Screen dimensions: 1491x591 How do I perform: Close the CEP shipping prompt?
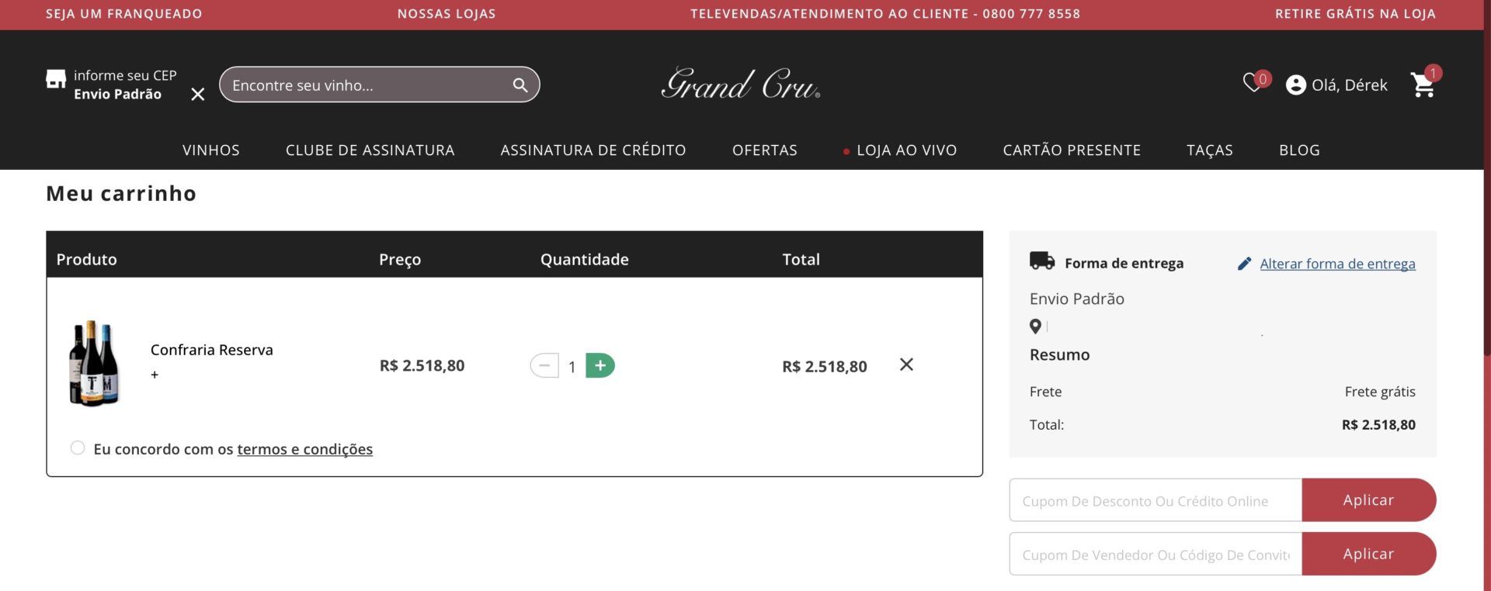pyautogui.click(x=198, y=94)
